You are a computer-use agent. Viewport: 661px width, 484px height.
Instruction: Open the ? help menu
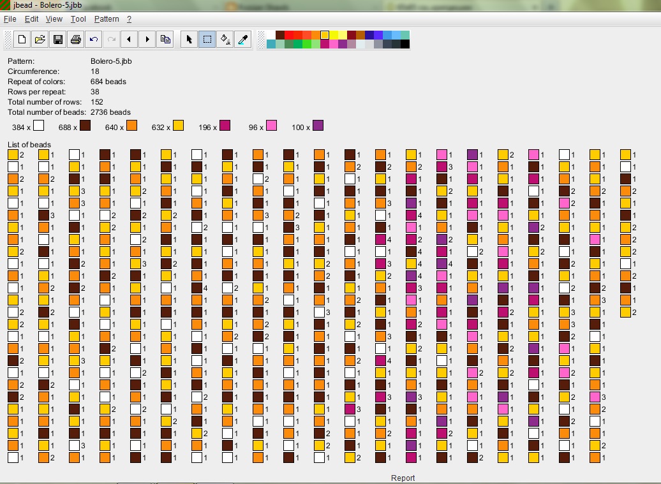pos(129,19)
